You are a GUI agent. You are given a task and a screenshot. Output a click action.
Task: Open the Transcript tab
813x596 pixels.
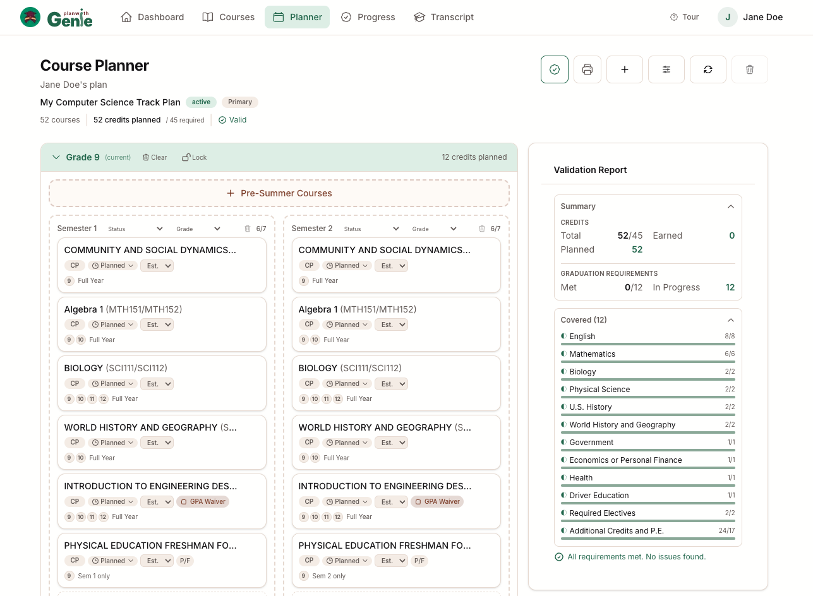pyautogui.click(x=443, y=17)
